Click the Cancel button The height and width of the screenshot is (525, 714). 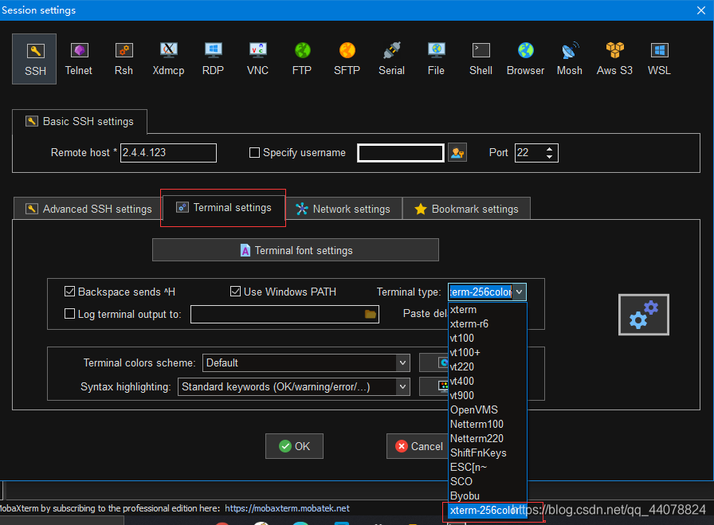coord(418,446)
